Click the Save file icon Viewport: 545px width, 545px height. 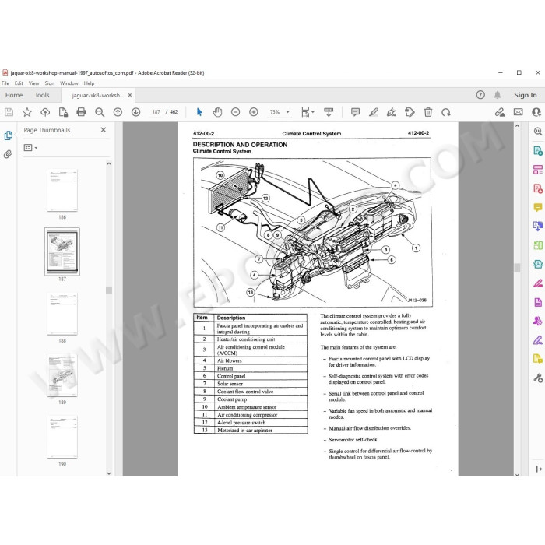point(9,112)
